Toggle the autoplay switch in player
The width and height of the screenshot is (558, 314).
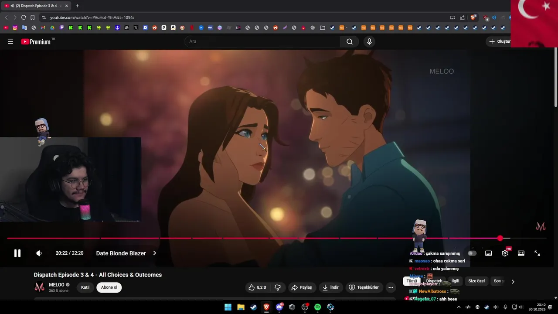472,253
